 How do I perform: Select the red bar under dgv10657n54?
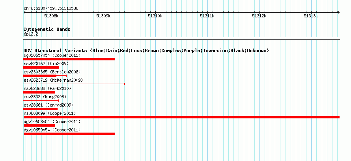(69, 59)
